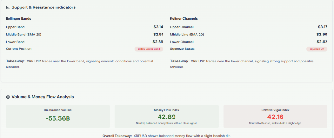Click the Middle Band (SMA 20) label
Screen dimensions: 334x138
[x=23, y=34]
